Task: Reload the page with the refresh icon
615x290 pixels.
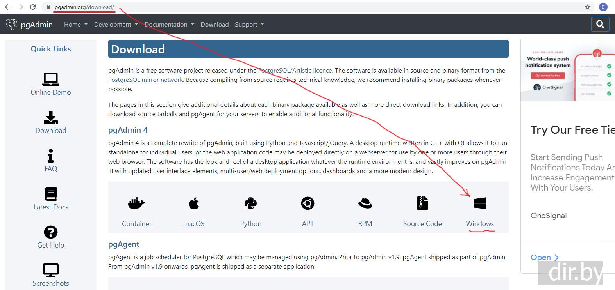Action: click(x=33, y=7)
